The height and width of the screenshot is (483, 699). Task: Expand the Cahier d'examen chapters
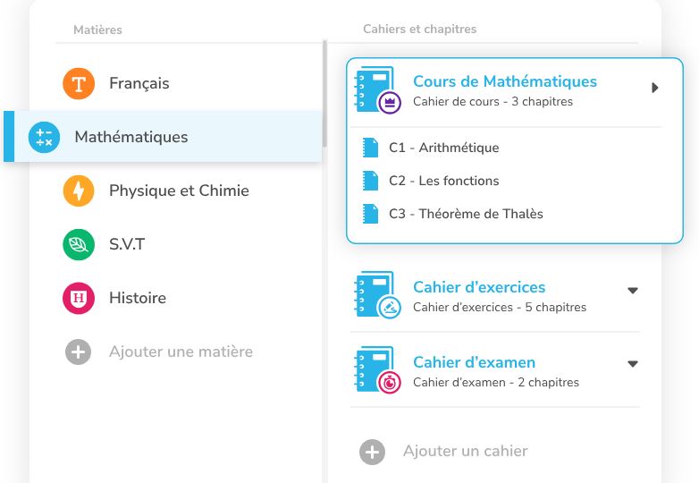633,364
